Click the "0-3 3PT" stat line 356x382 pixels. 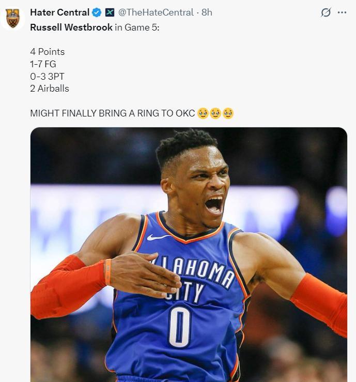click(x=47, y=76)
